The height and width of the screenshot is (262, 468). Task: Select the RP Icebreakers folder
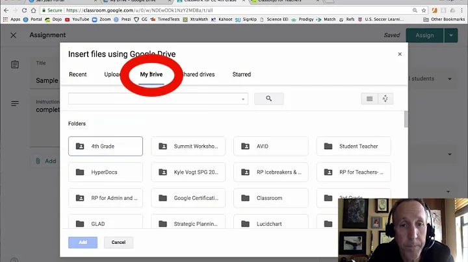pos(270,172)
